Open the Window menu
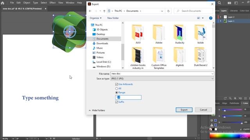The width and height of the screenshot is (250, 140). 70,3
